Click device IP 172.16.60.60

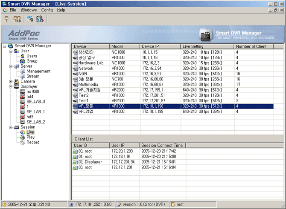coord(153,79)
